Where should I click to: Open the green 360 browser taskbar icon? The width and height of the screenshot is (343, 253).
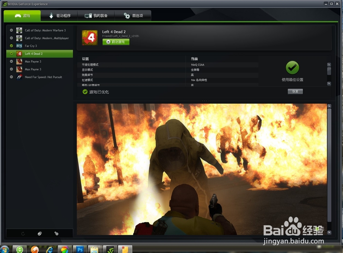(20, 250)
